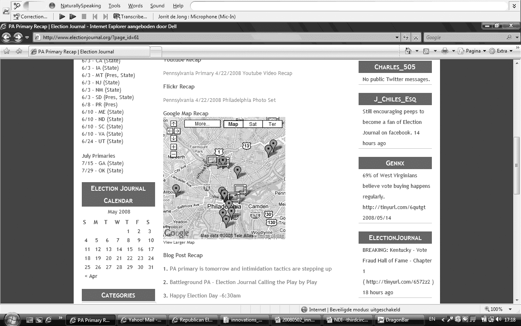
Task: Click the DragonBar stop playback square
Action: pos(84,17)
